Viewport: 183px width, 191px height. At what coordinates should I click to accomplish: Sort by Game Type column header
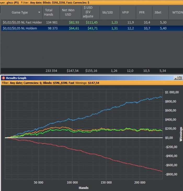20,12
